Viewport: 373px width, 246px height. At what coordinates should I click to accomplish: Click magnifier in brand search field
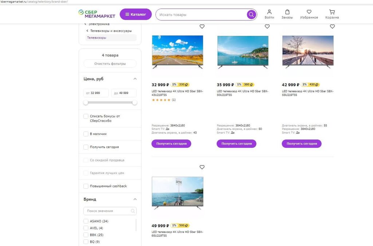[133, 211]
